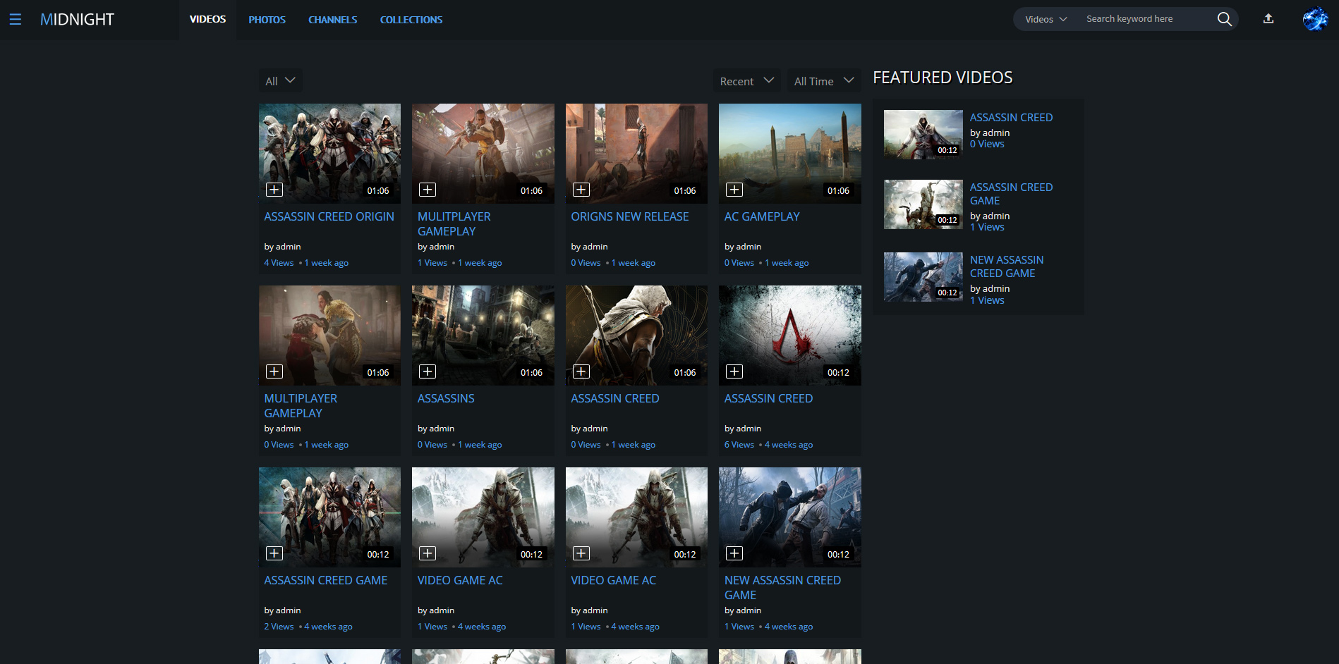
Task: Click the upload icon in header
Action: click(x=1268, y=19)
